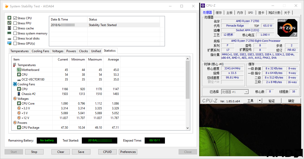Switch to the Cooling Fans tab
304x159 pixels.
pyautogui.click(x=40, y=51)
